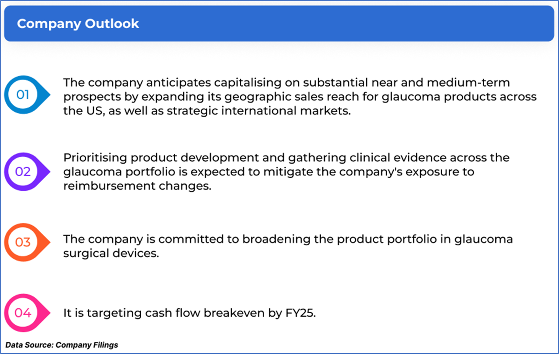Click the purple 02 marker icon

pos(23,172)
